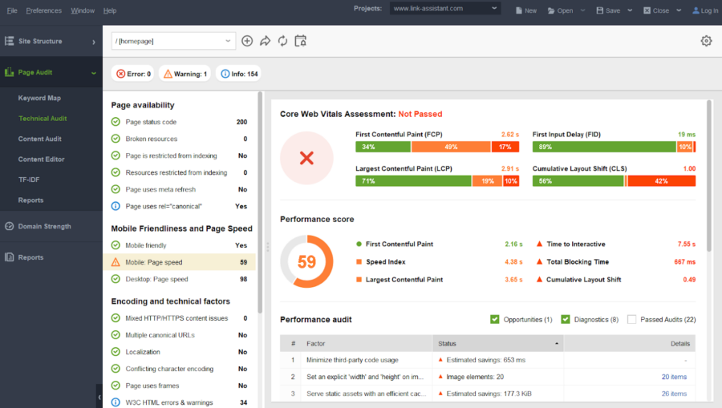Image resolution: width=722 pixels, height=408 pixels.
Task: Expand arrow next to Close button
Action: pyautogui.click(x=679, y=10)
